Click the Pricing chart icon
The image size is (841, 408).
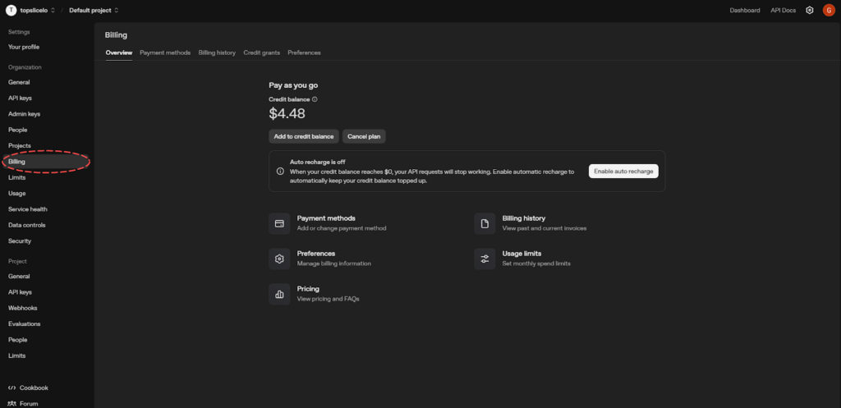tap(279, 294)
